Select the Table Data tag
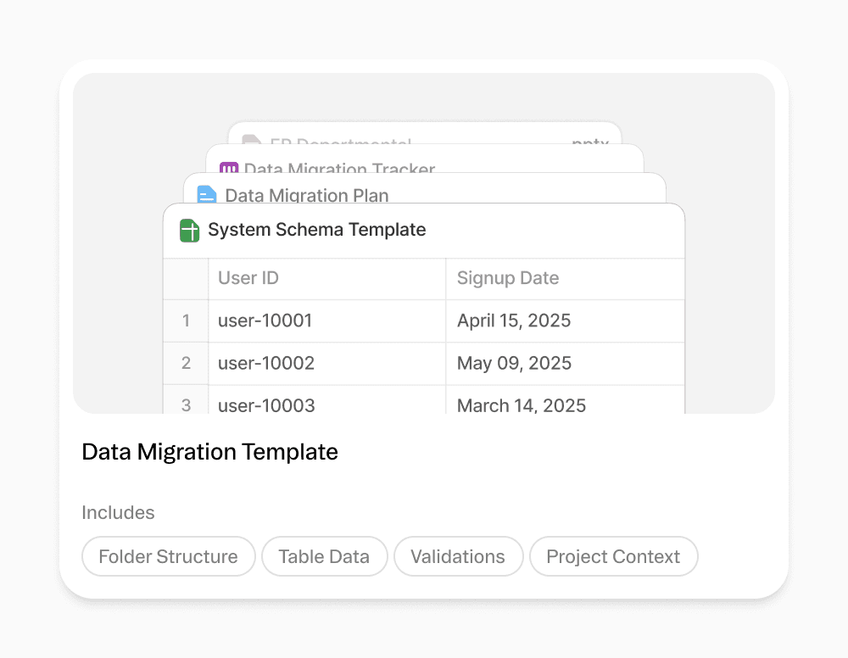The image size is (848, 658). coord(324,556)
